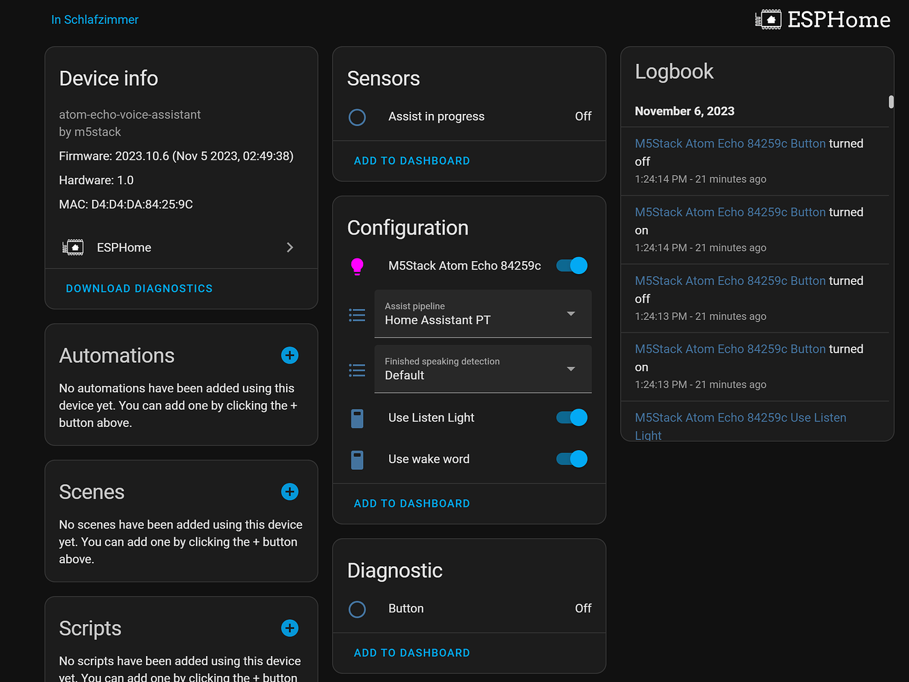The width and height of the screenshot is (909, 682).
Task: Open the Finished speaking detection dropdown
Action: coord(571,369)
